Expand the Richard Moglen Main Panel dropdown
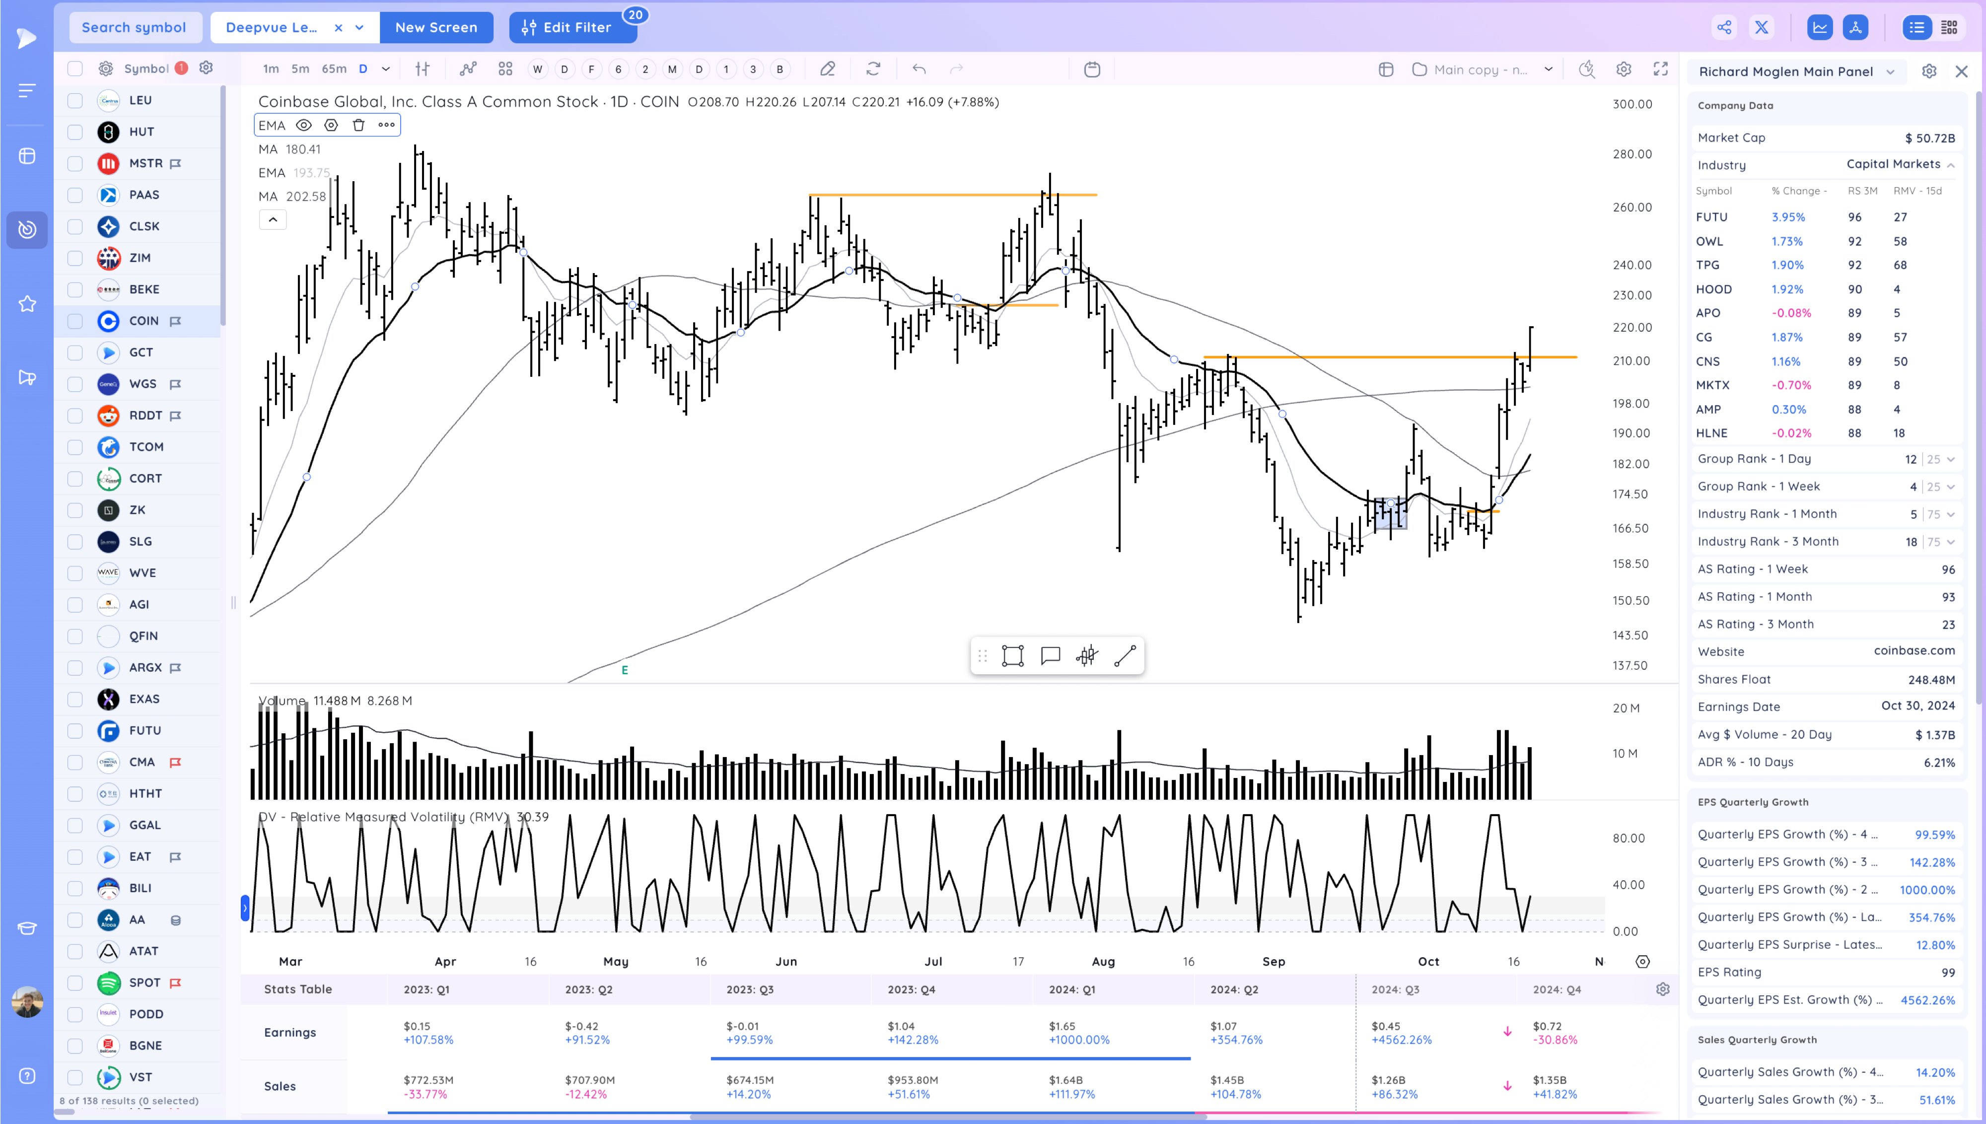 1890,72
